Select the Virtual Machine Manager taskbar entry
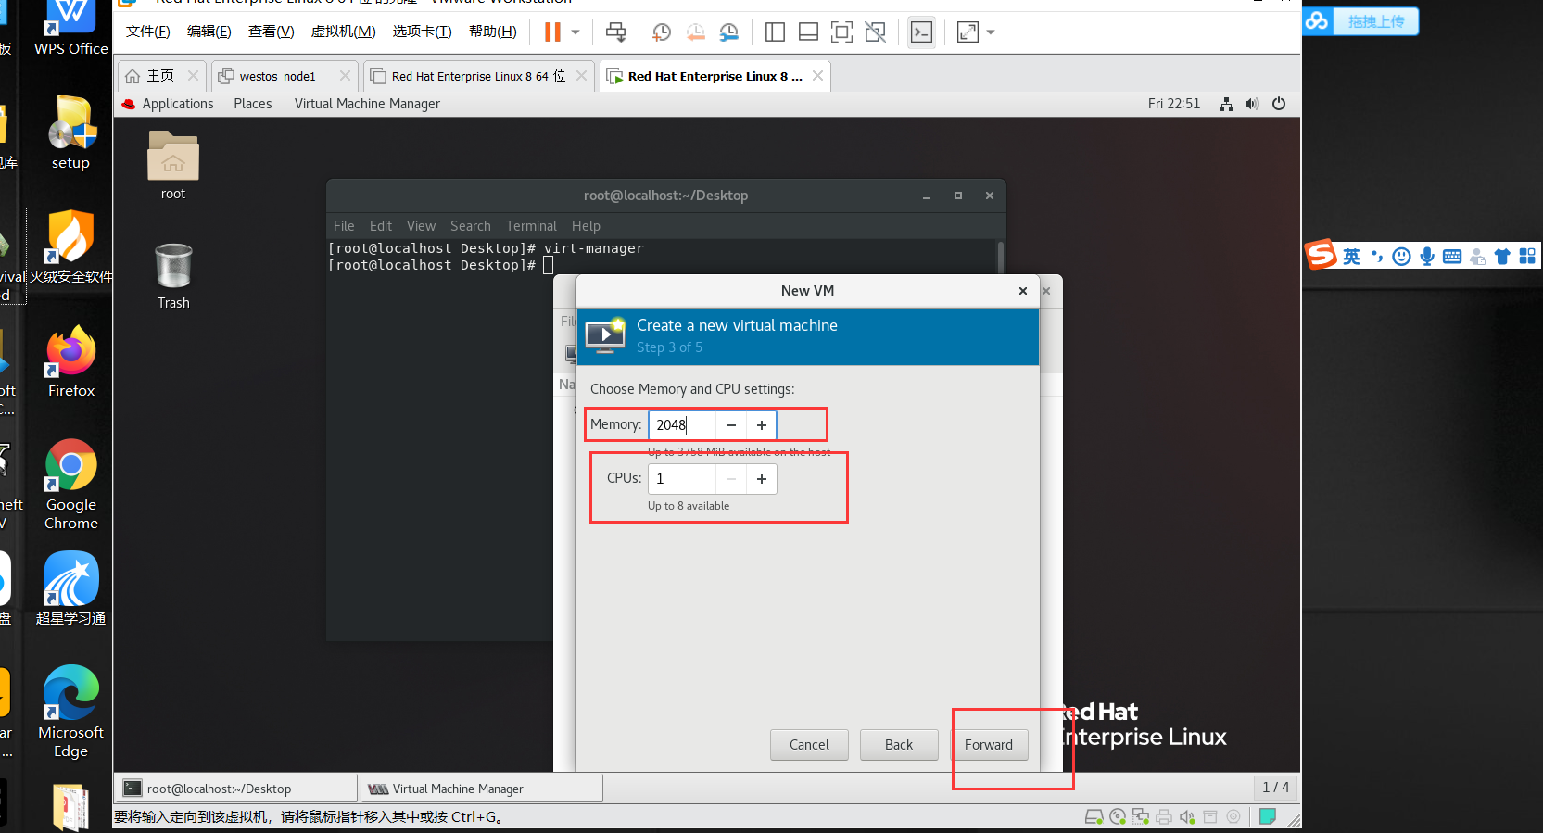The width and height of the screenshot is (1543, 833). [x=482, y=789]
